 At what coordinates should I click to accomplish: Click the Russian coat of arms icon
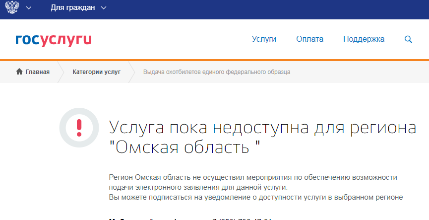(12, 7)
